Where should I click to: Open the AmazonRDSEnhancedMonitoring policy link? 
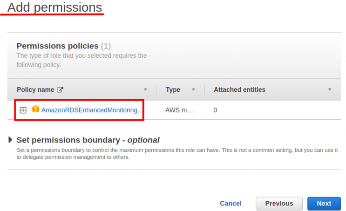[x=91, y=110]
